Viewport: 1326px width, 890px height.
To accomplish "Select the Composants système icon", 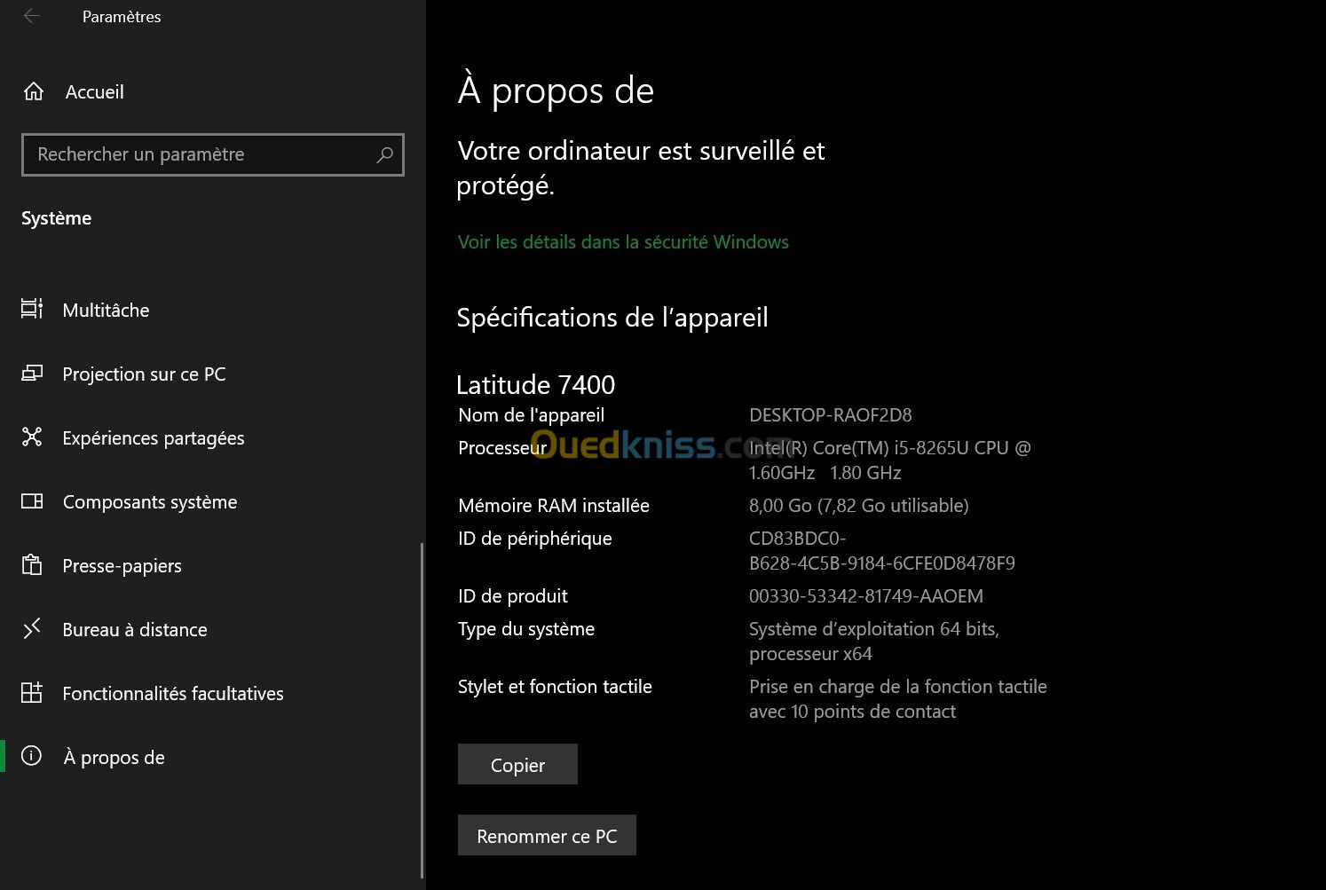I will 32,501.
